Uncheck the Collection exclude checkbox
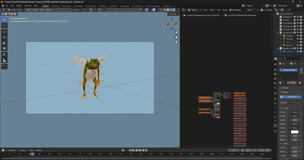304x160 pixels. point(294,17)
